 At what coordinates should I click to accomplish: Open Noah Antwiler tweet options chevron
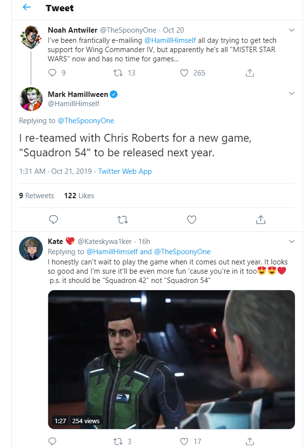pyautogui.click(x=291, y=30)
